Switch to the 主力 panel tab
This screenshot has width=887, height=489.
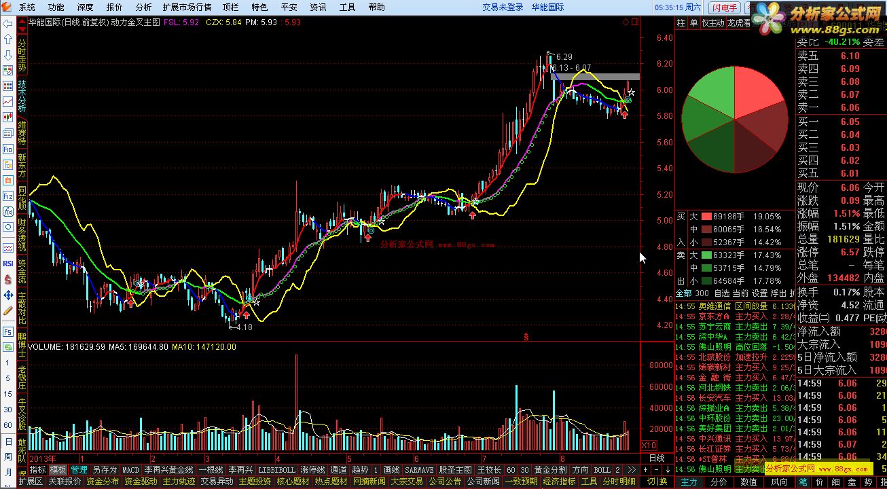689,482
